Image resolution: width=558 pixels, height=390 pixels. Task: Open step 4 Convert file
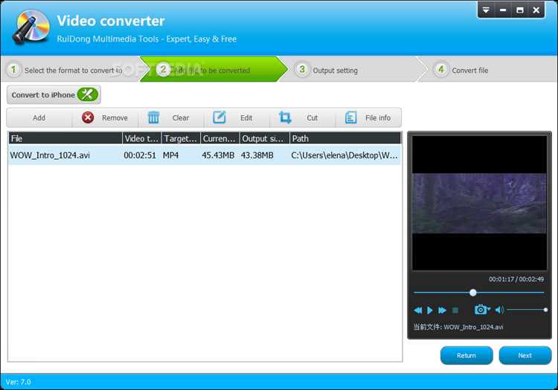pos(491,70)
